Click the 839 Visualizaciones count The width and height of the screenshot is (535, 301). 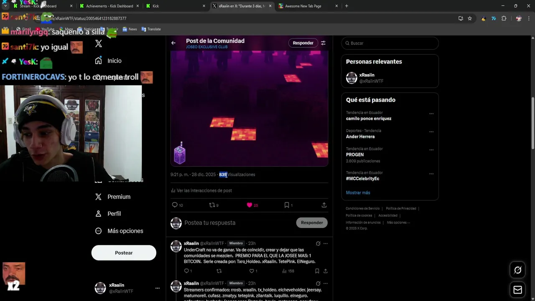237,175
